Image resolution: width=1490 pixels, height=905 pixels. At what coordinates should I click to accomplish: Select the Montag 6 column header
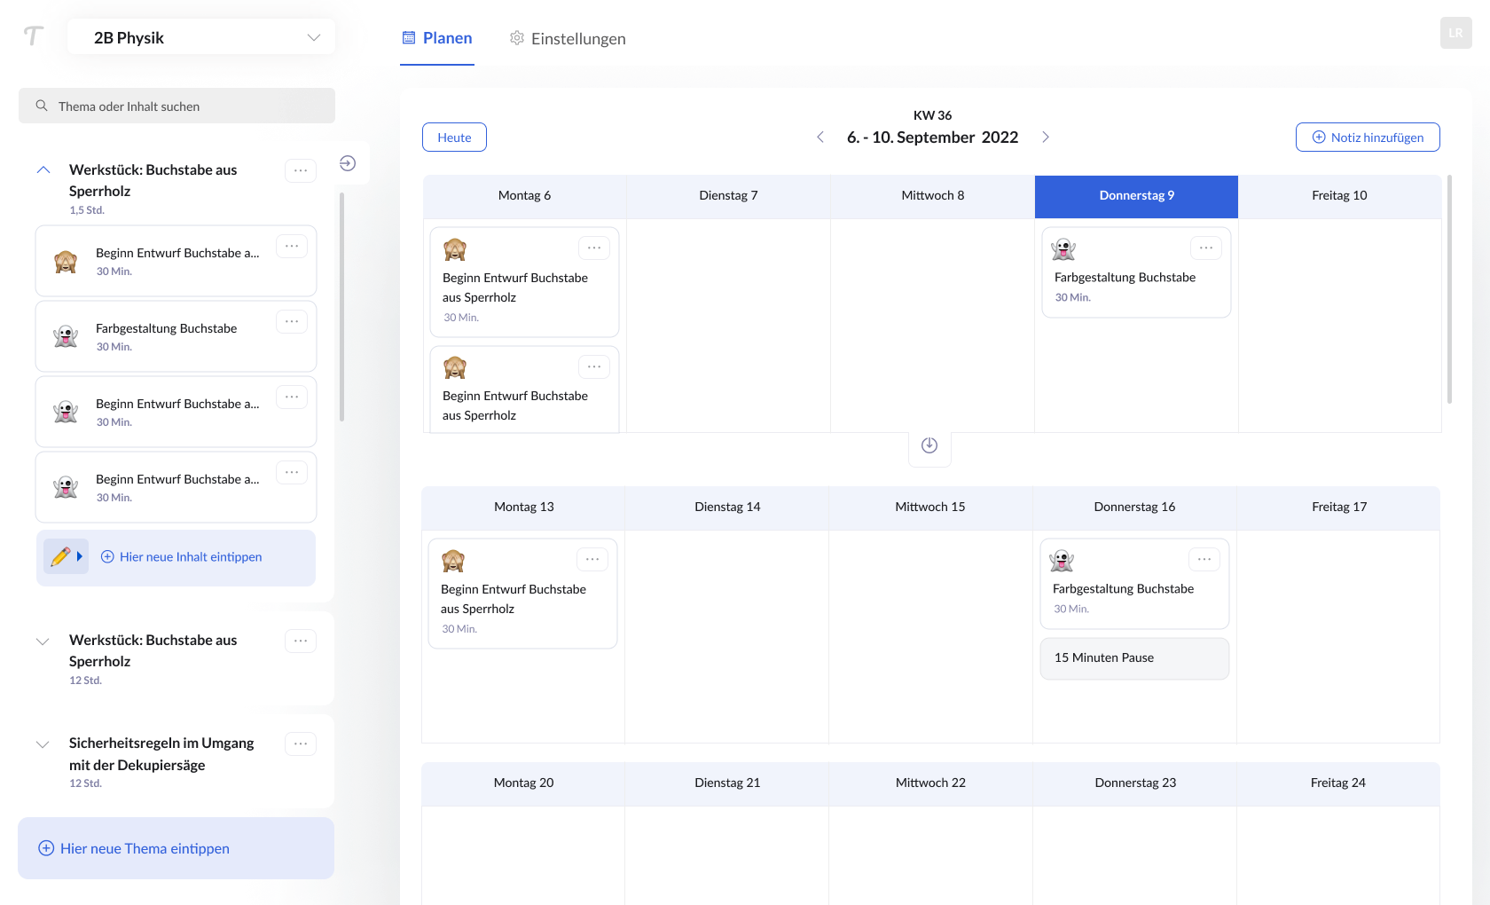524,196
